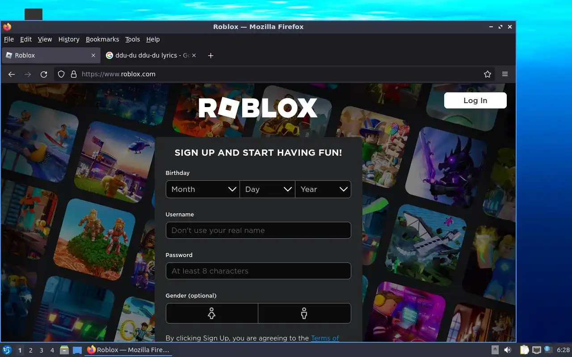Close the Roblox tab
This screenshot has width=572, height=357.
93,55
